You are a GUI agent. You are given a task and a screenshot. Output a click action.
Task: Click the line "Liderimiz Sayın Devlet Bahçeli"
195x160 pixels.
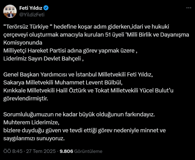(43, 58)
